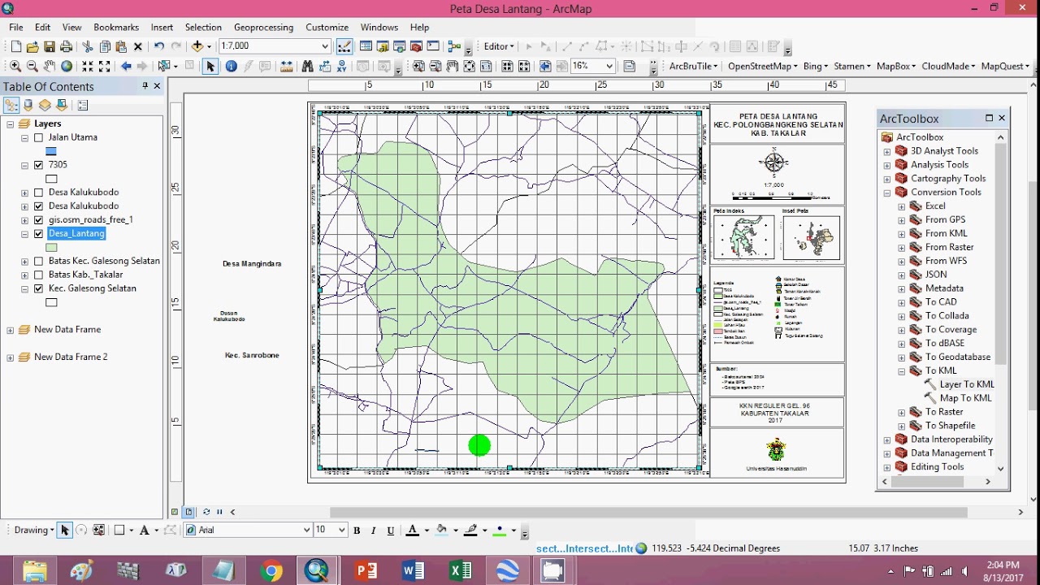
Task: Open the Bookmarks menu
Action: [x=116, y=27]
